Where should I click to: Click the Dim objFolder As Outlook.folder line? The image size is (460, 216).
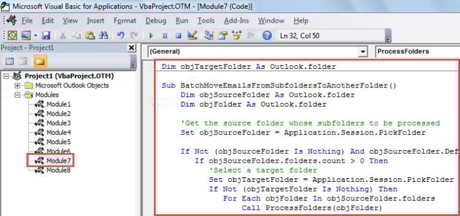coord(253,104)
